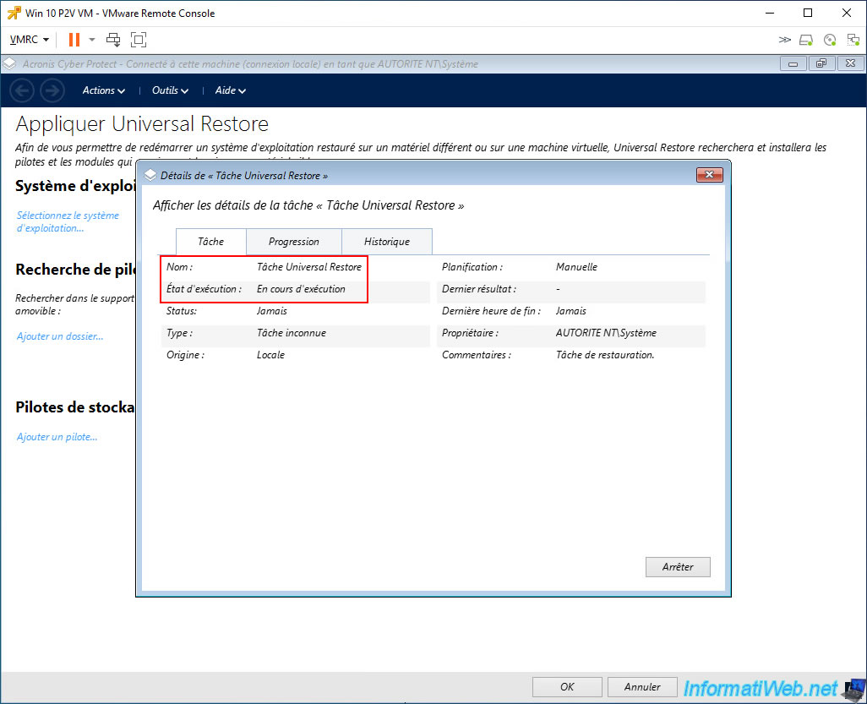Click the Acronis forward navigation arrow

tap(52, 90)
